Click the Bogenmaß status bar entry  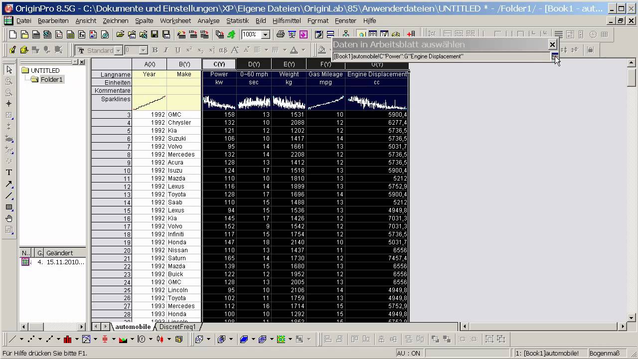(x=608, y=353)
